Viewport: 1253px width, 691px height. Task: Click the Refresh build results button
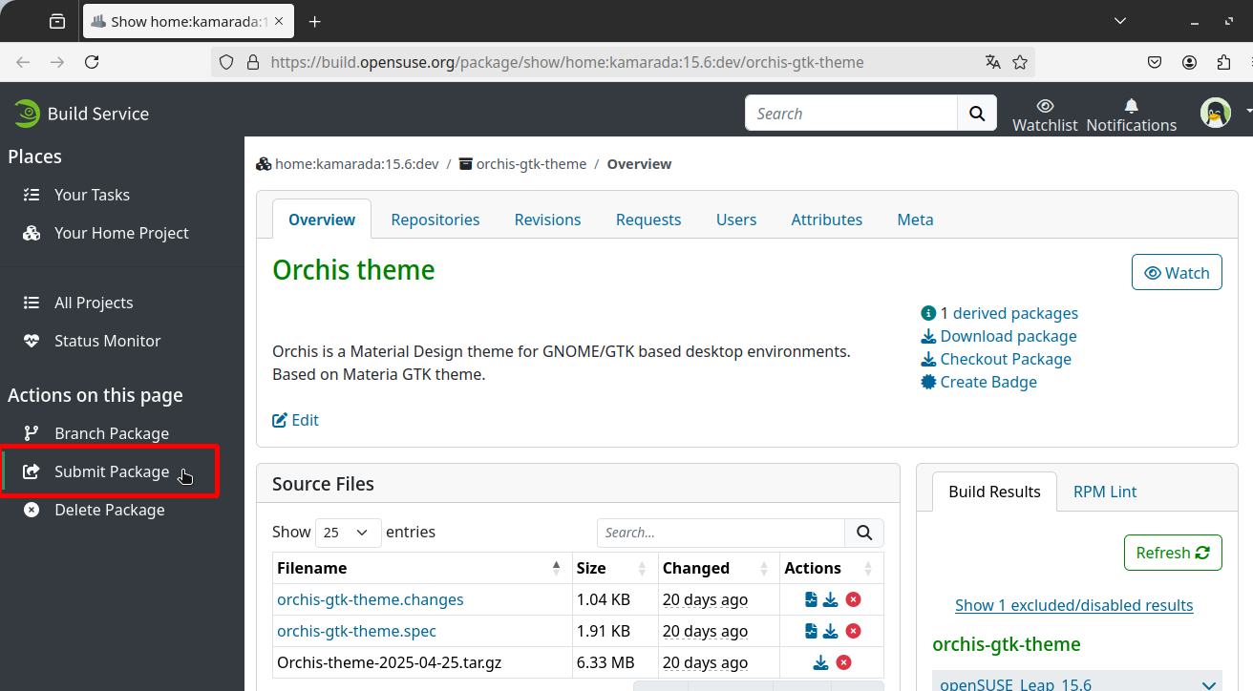pos(1173,553)
